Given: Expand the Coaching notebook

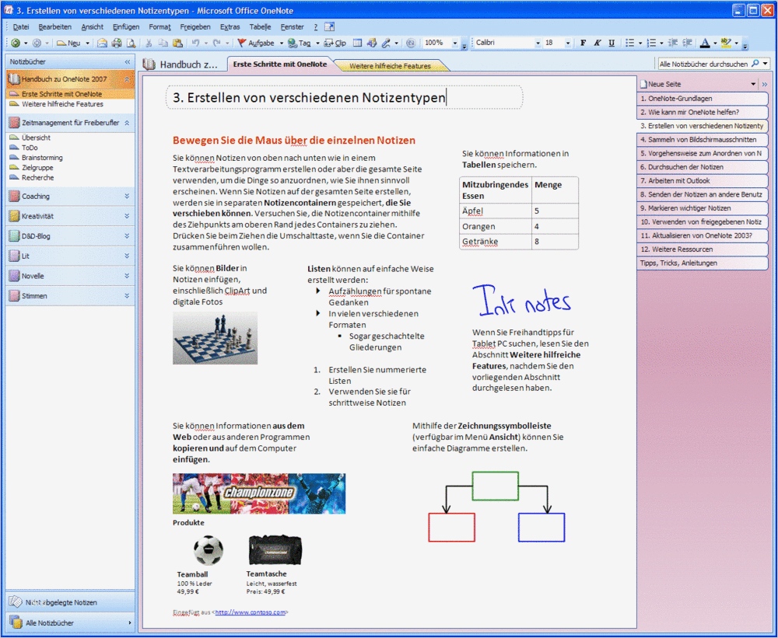Looking at the screenshot, I should point(127,196).
